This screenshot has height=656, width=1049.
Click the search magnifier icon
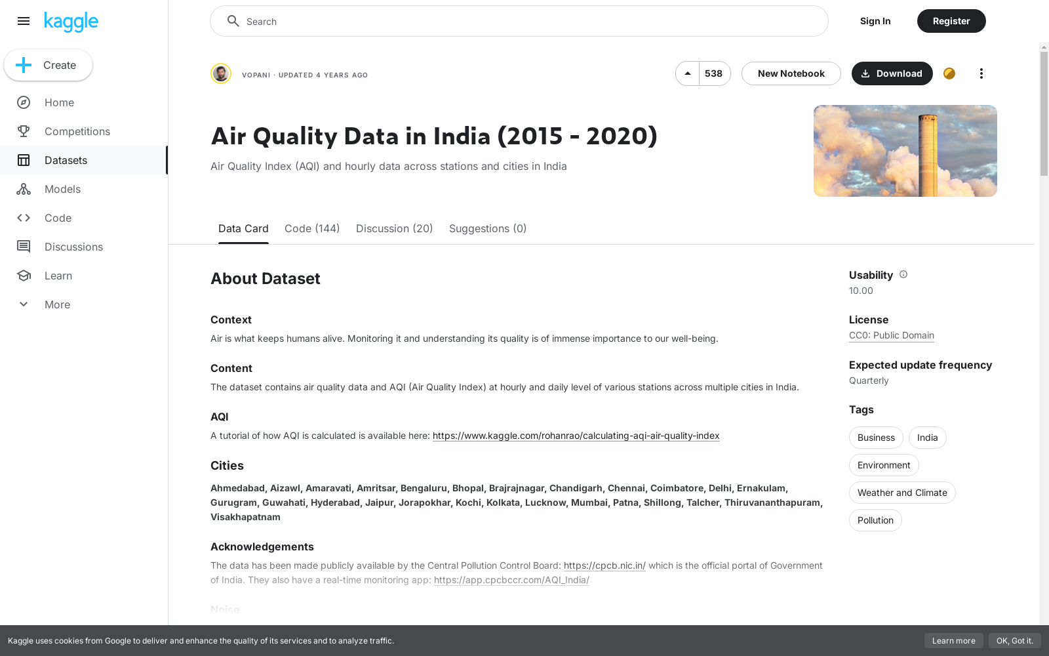point(233,21)
